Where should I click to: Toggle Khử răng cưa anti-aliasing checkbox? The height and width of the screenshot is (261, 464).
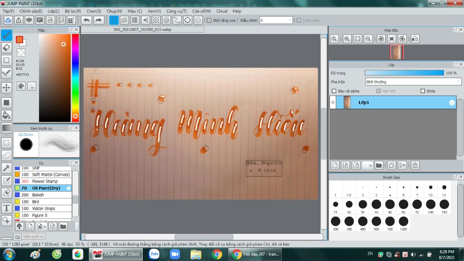pos(209,20)
